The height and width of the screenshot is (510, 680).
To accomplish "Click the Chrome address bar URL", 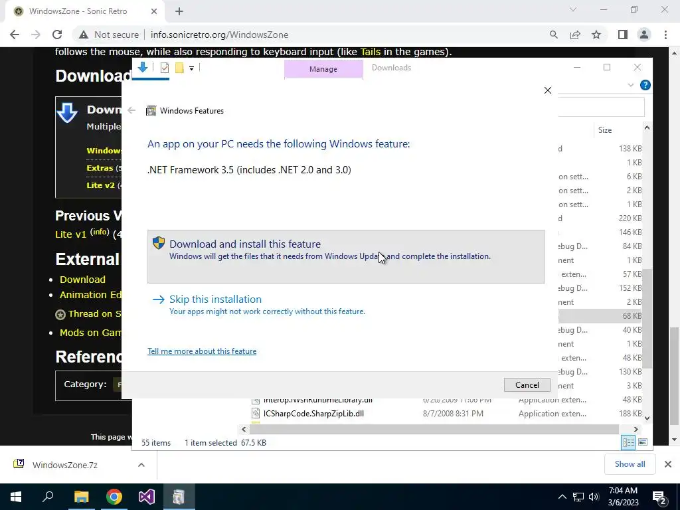I will pyautogui.click(x=219, y=35).
